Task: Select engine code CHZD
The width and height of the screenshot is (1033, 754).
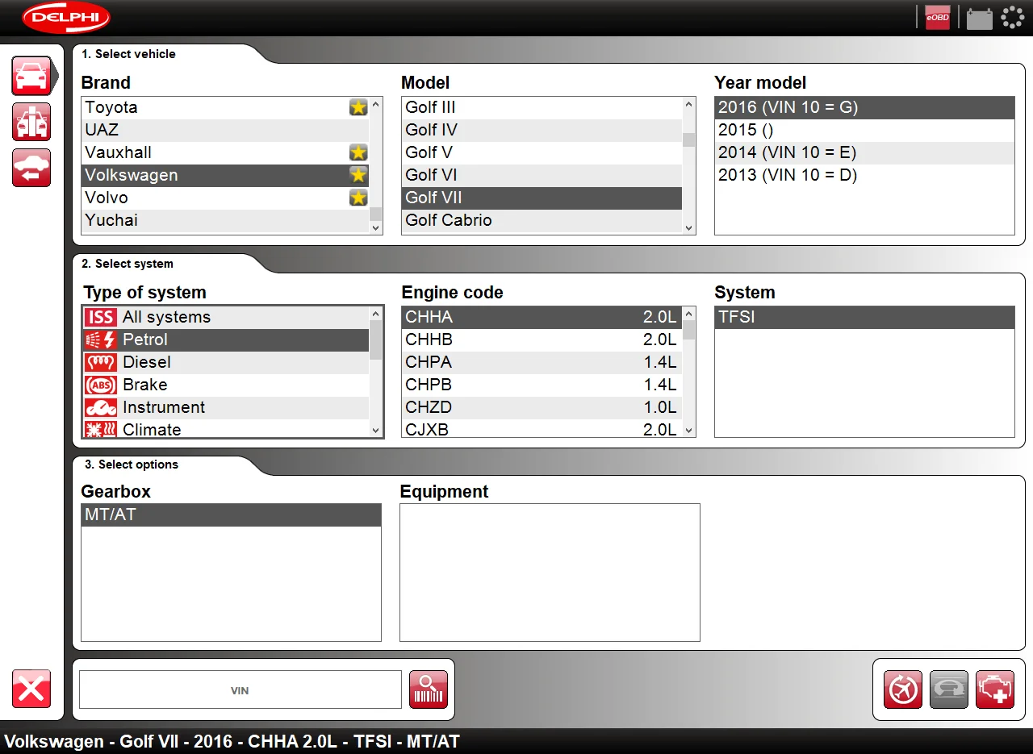Action: tap(542, 407)
